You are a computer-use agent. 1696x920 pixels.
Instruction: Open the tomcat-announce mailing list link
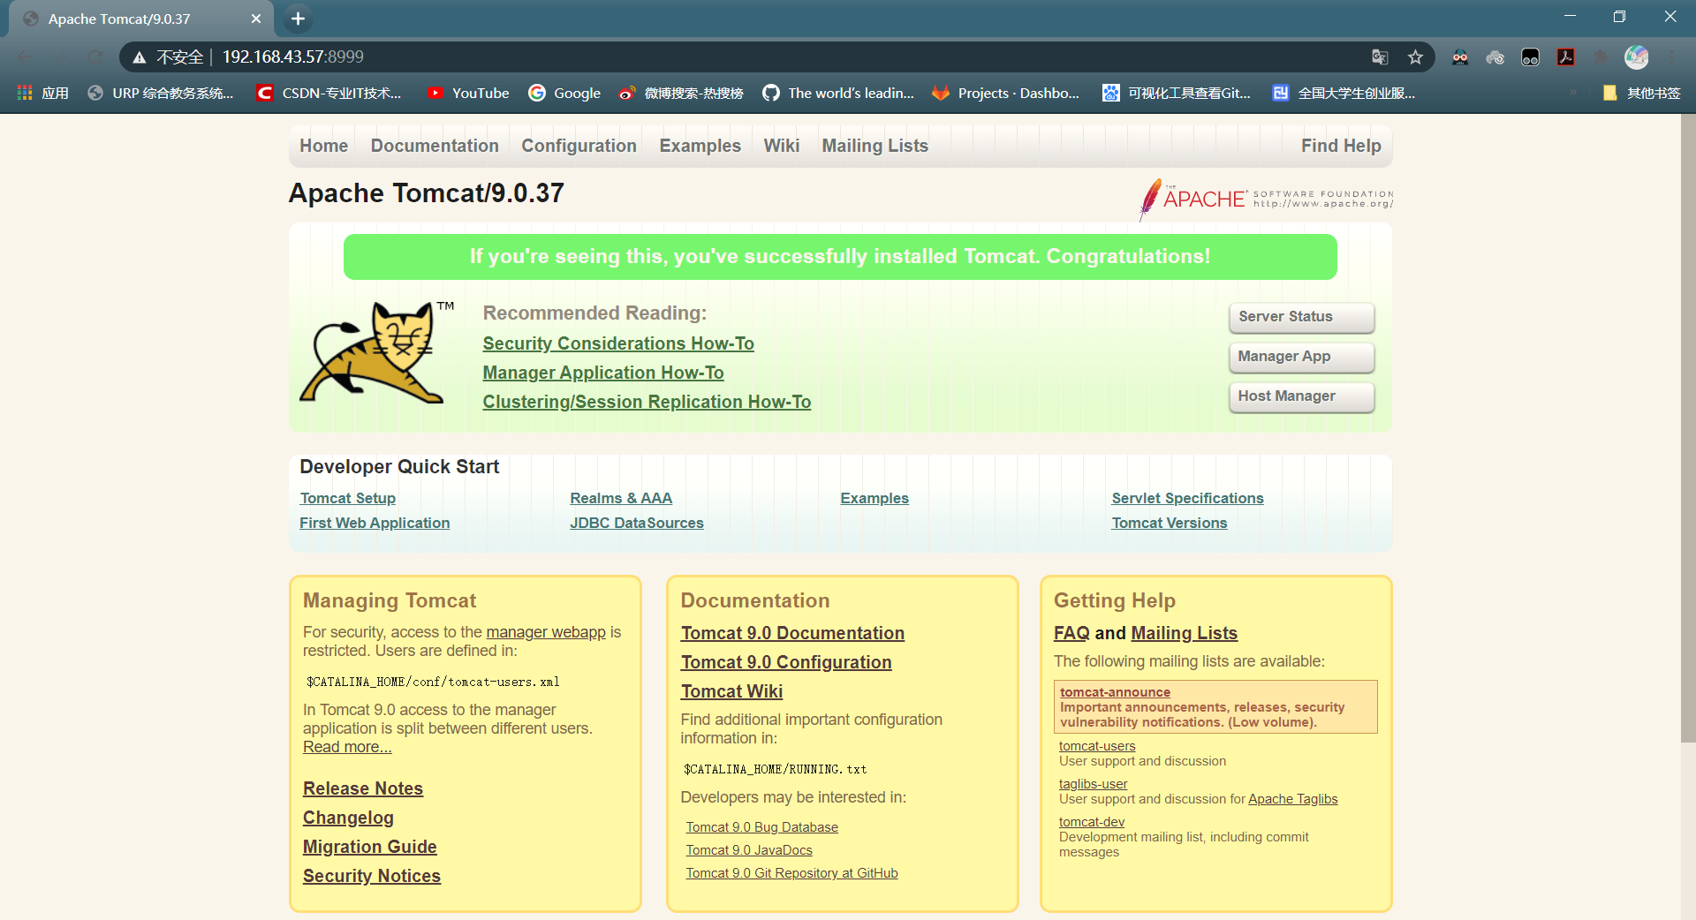click(1115, 692)
